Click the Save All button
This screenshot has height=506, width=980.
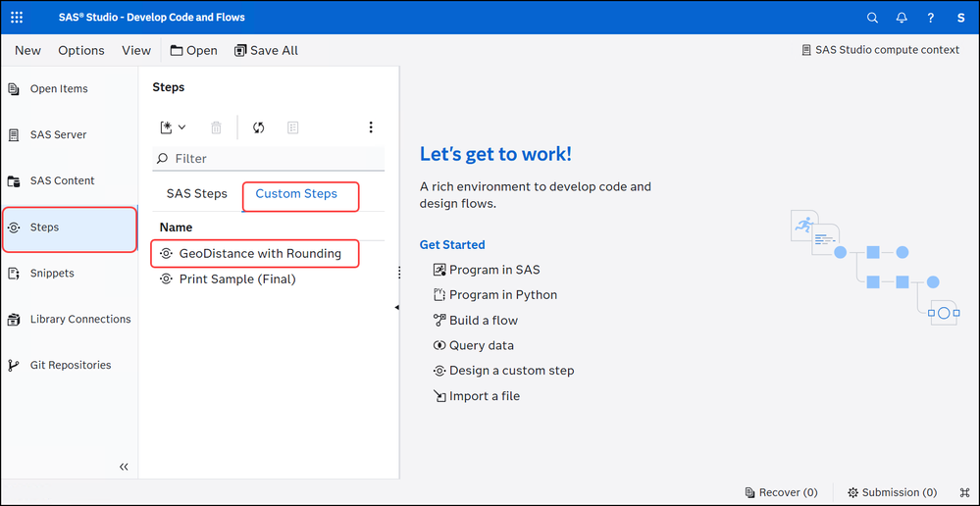(x=266, y=51)
